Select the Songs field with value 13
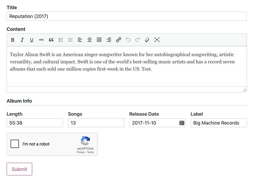The height and width of the screenshot is (182, 254). point(96,123)
